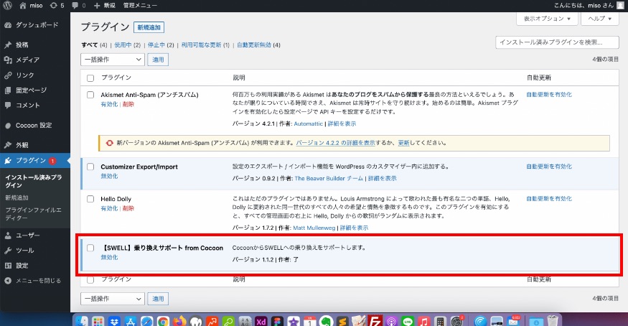Sort by プラグイン column header
The height and width of the screenshot is (326, 628).
click(x=116, y=78)
